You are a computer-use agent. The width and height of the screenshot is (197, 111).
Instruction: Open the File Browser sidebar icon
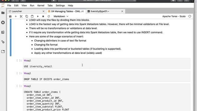click(x=3, y=13)
